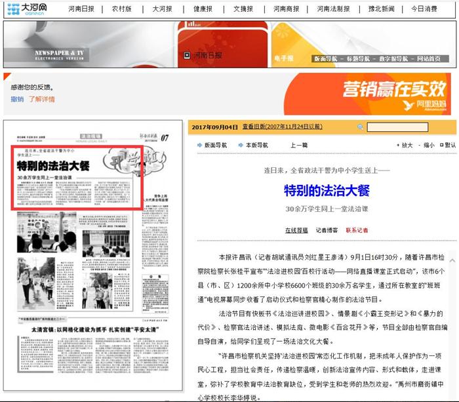Click the orange corner marker of the ad
This screenshot has width=459, height=402.
click(x=7, y=76)
